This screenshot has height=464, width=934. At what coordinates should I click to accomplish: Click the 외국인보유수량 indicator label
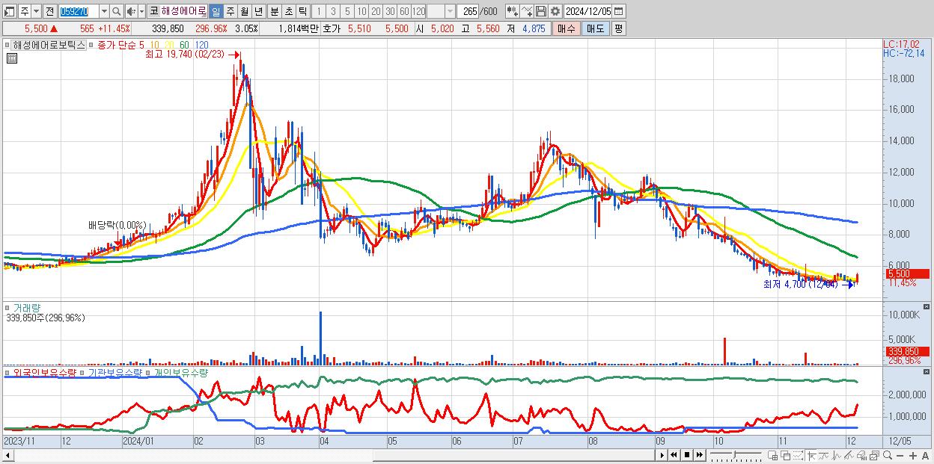point(45,372)
